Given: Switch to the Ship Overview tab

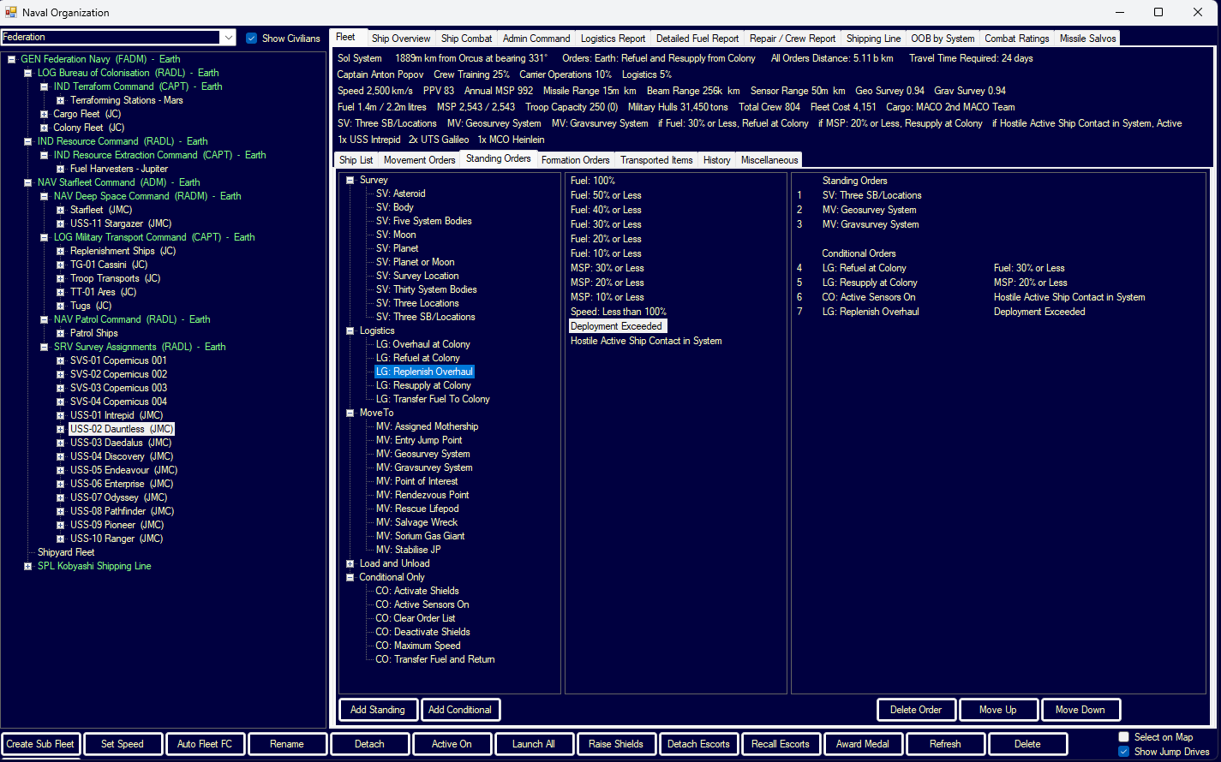Looking at the screenshot, I should [x=401, y=39].
